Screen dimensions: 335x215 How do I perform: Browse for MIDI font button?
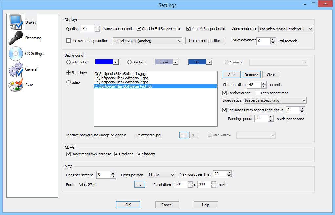point(139,184)
